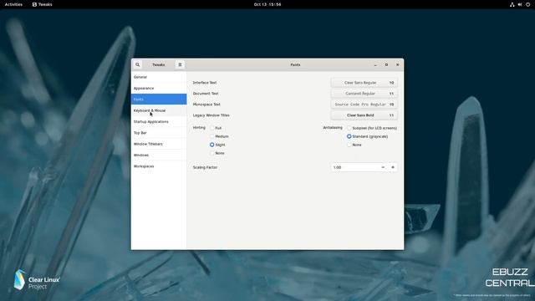This screenshot has height=301, width=535.
Task: Increase scaling factor with the plus button
Action: (393, 167)
